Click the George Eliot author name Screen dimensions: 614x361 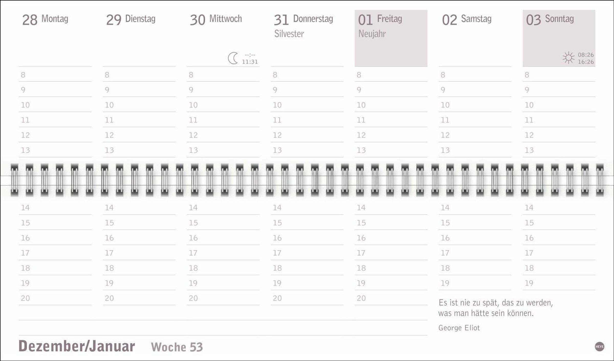click(459, 328)
